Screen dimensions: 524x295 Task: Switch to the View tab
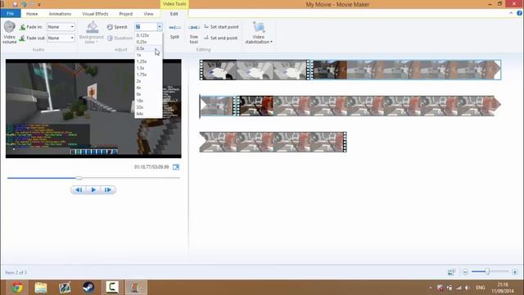click(148, 14)
